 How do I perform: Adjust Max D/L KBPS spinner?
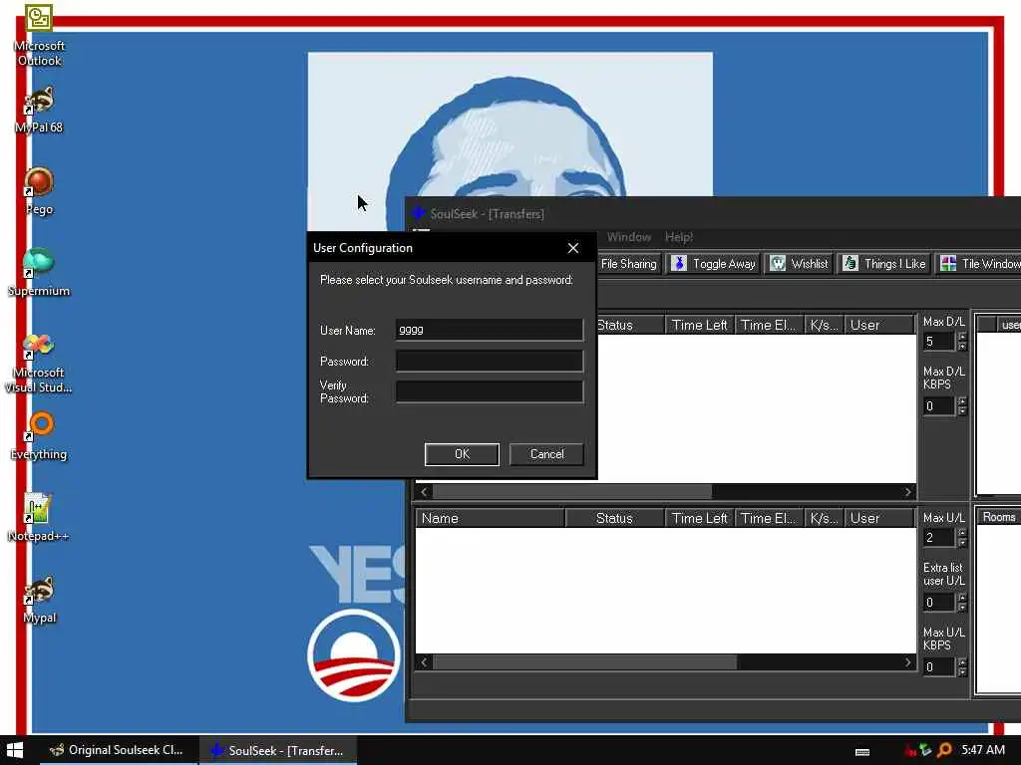click(962, 406)
